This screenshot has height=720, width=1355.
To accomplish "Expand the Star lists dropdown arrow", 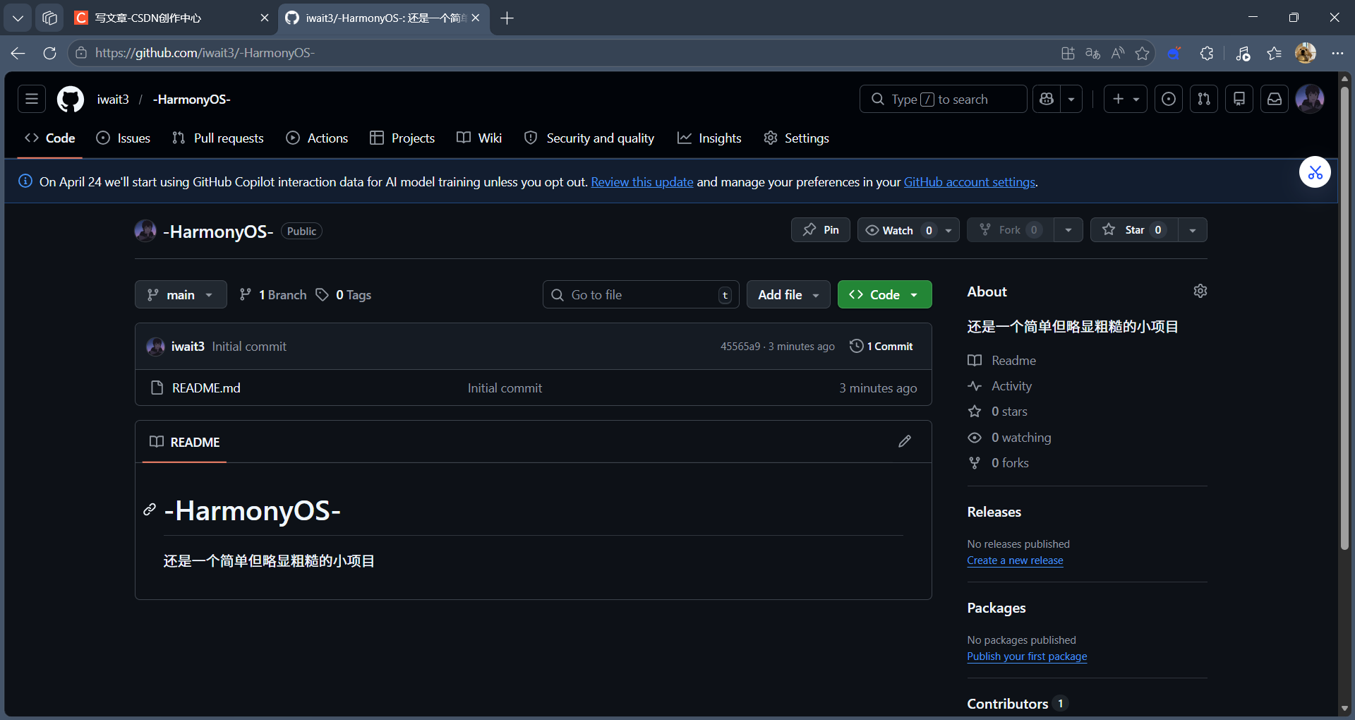I will pyautogui.click(x=1193, y=230).
